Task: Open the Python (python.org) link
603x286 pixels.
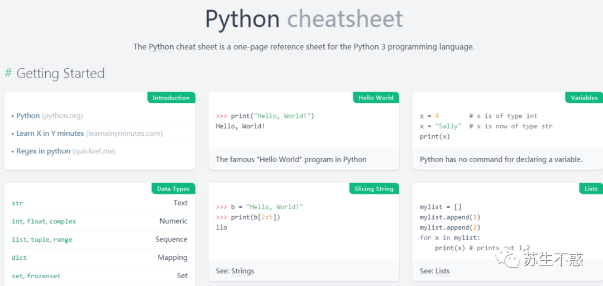Action: [x=49, y=116]
